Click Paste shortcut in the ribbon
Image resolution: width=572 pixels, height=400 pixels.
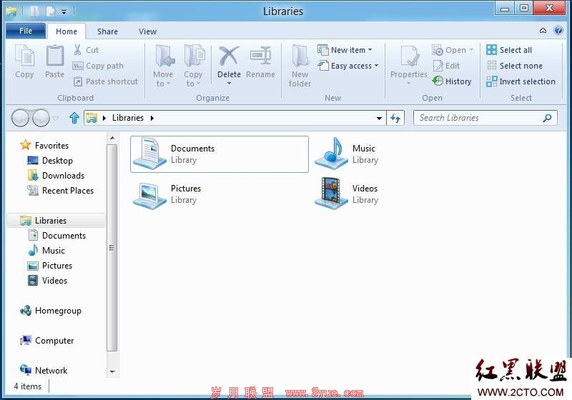105,81
